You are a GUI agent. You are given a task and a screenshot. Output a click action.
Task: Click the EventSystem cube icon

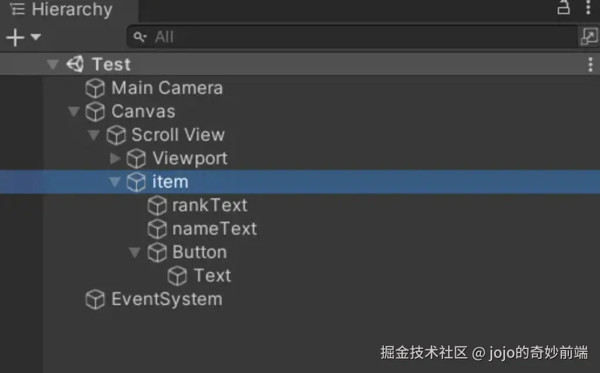point(95,300)
